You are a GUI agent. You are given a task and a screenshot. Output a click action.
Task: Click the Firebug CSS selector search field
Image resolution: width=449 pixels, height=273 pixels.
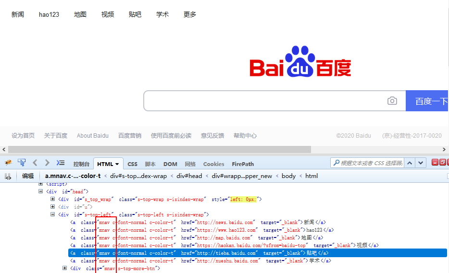[x=372, y=163]
